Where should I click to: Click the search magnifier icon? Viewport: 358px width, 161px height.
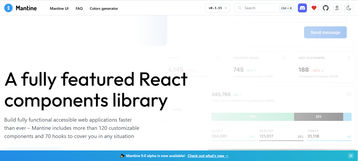pyautogui.click(x=240, y=8)
